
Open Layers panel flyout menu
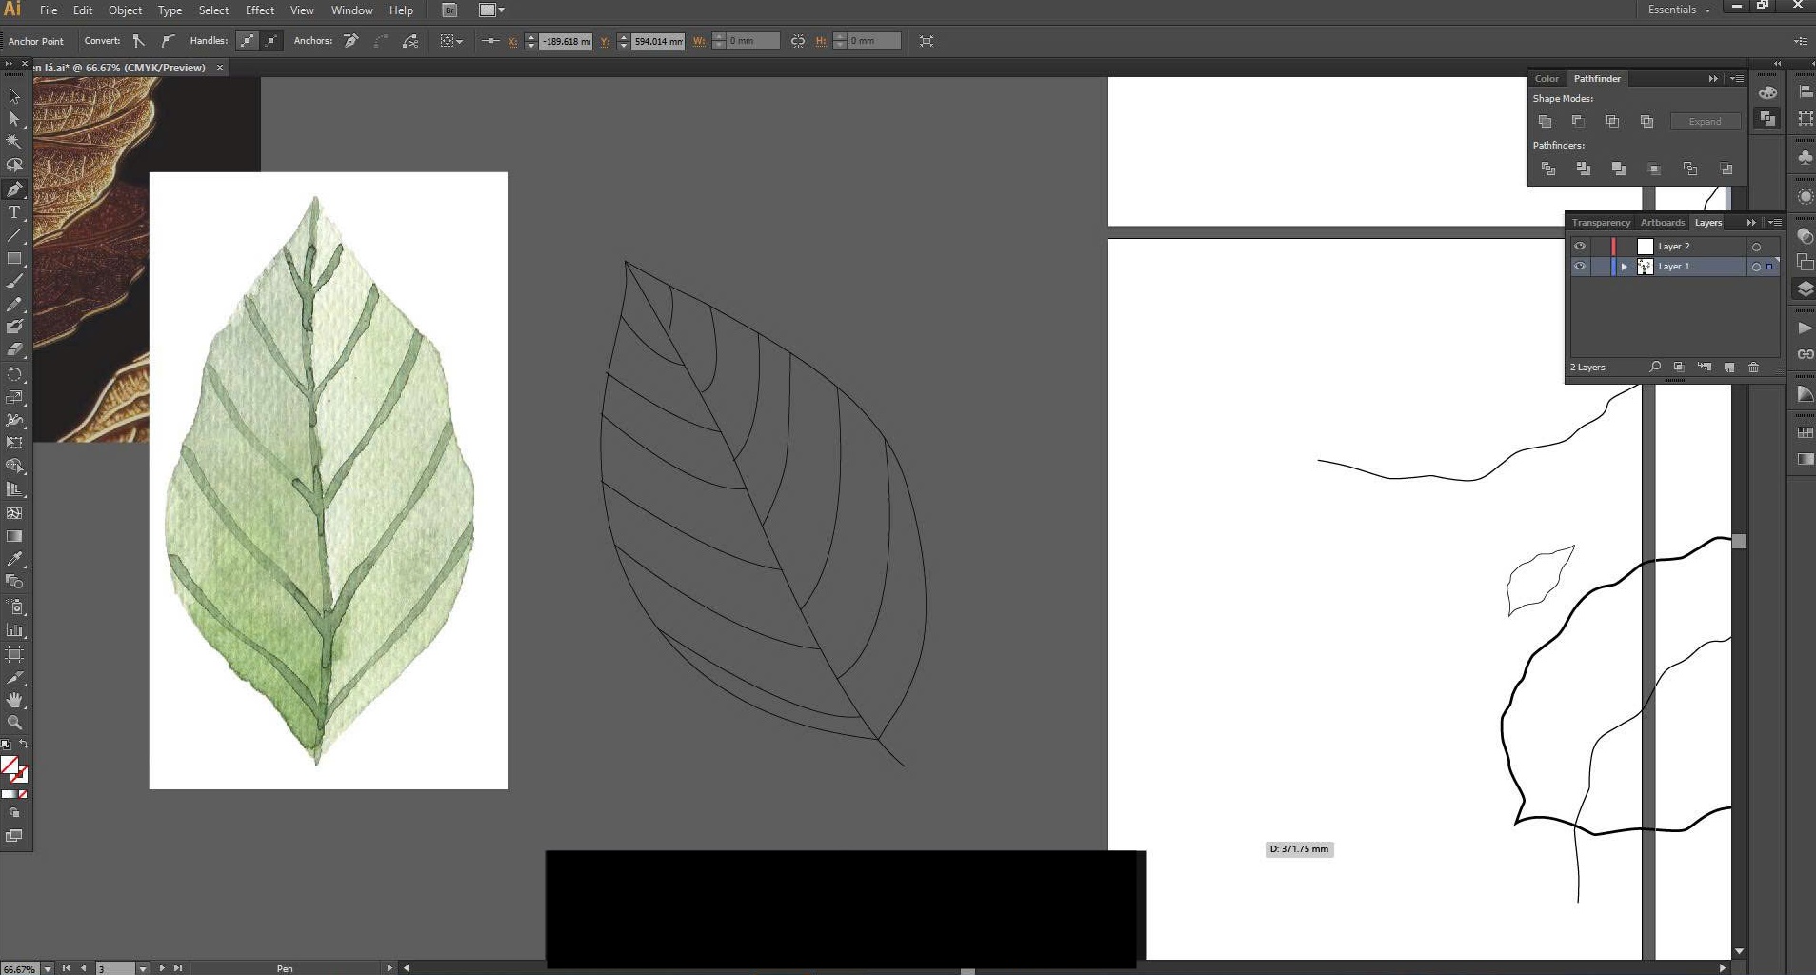pos(1774,223)
